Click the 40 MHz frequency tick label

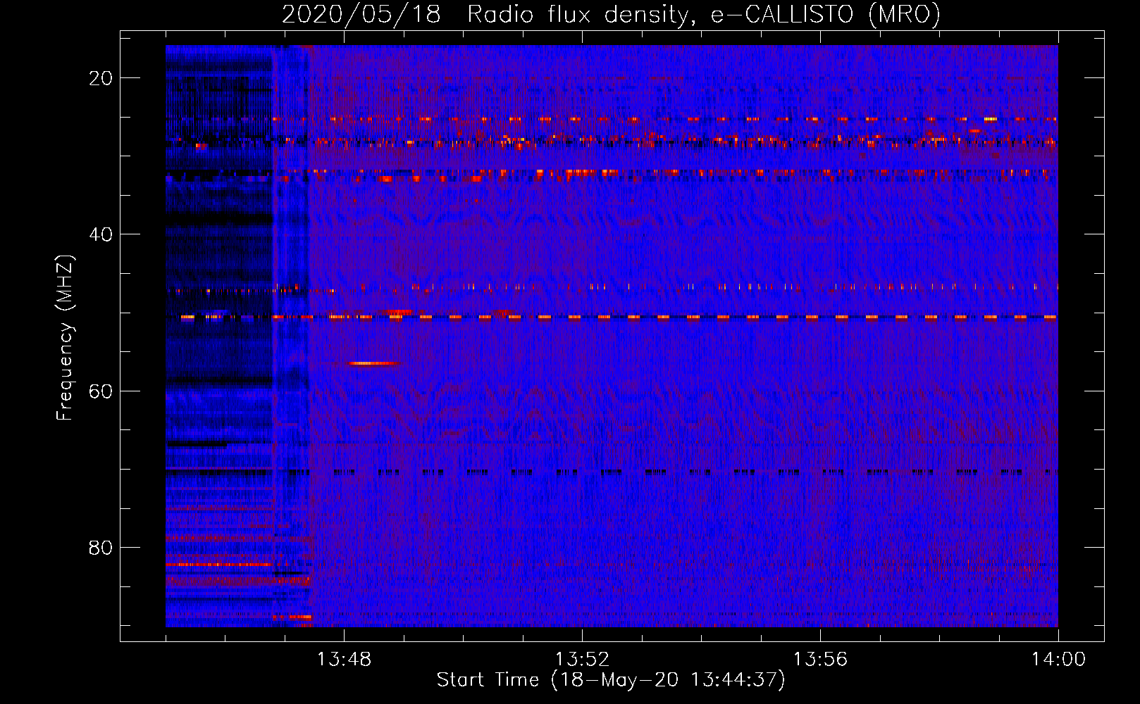coord(101,234)
